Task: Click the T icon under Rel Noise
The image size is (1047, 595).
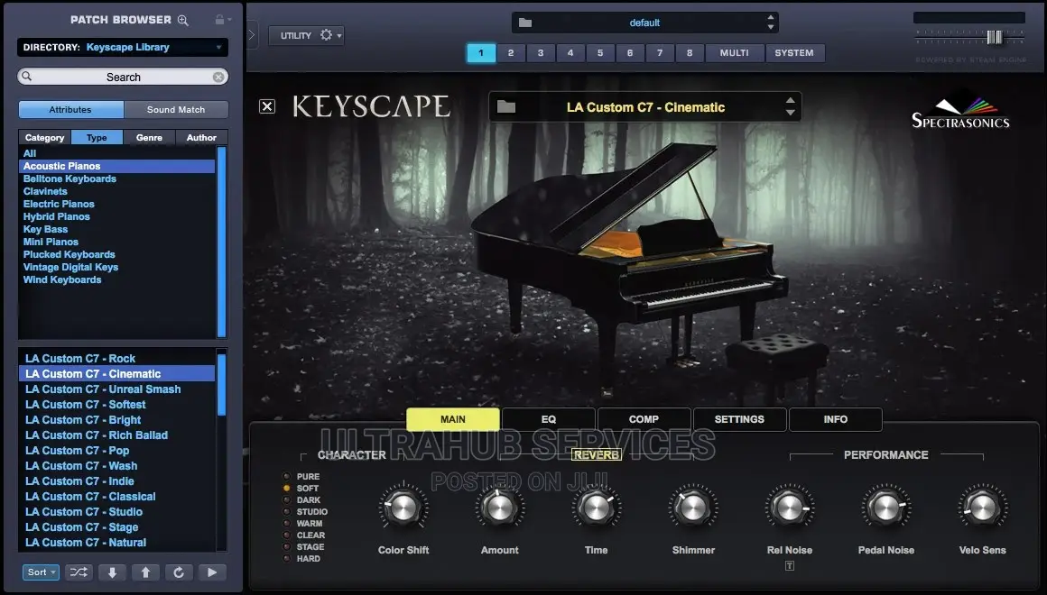Action: point(789,565)
